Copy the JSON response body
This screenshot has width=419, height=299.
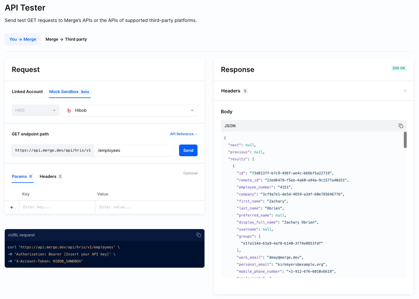401,126
